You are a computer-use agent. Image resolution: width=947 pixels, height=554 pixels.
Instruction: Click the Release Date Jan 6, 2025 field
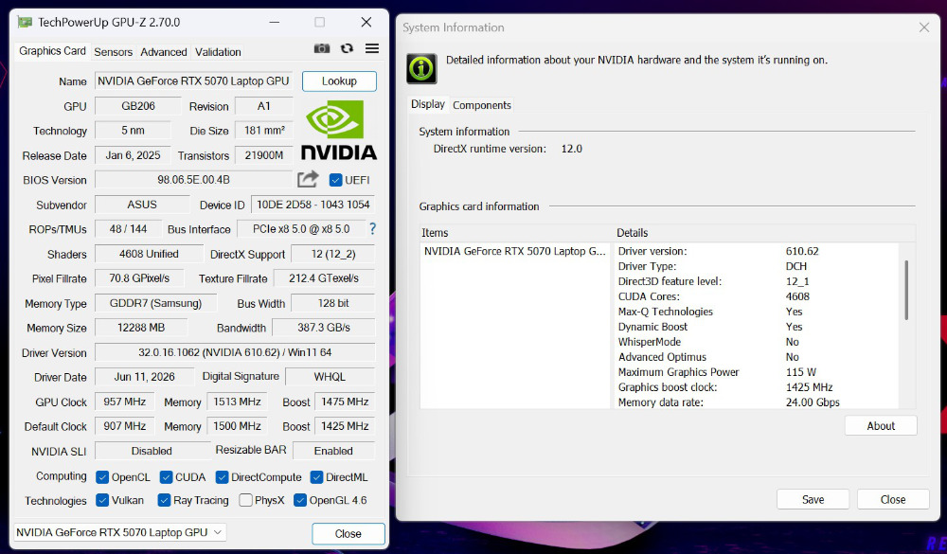tap(133, 155)
